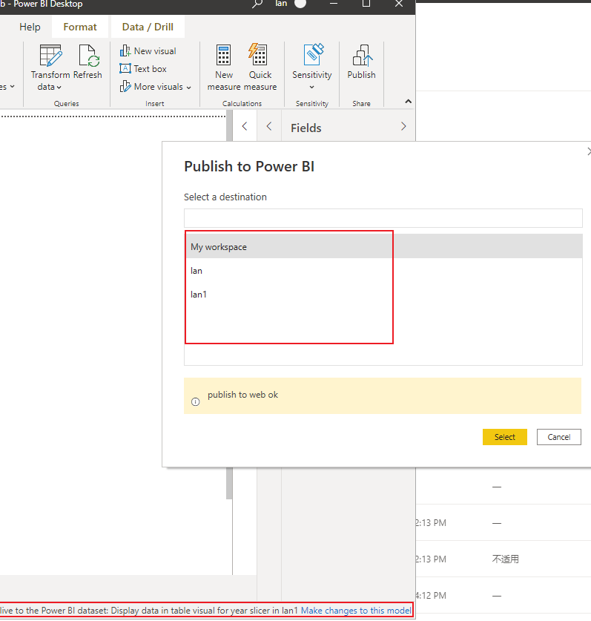The image size is (591, 621).
Task: Click the search magnifier in title bar
Action: (257, 4)
